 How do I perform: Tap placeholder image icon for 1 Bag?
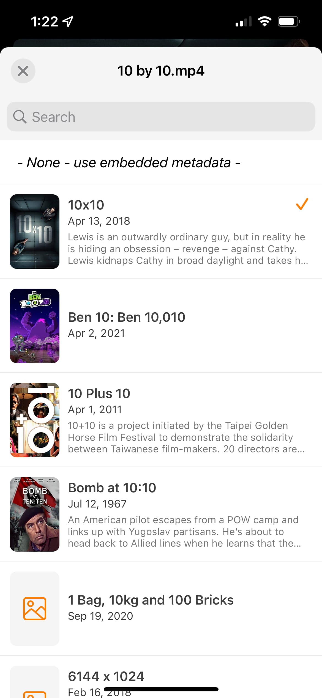click(x=35, y=609)
